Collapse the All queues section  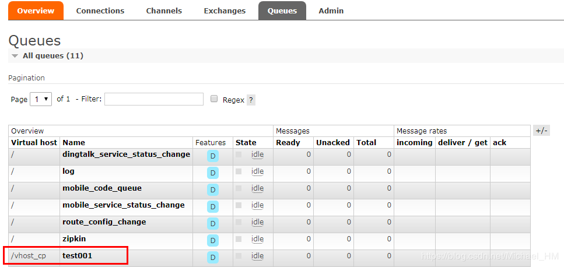(x=15, y=56)
